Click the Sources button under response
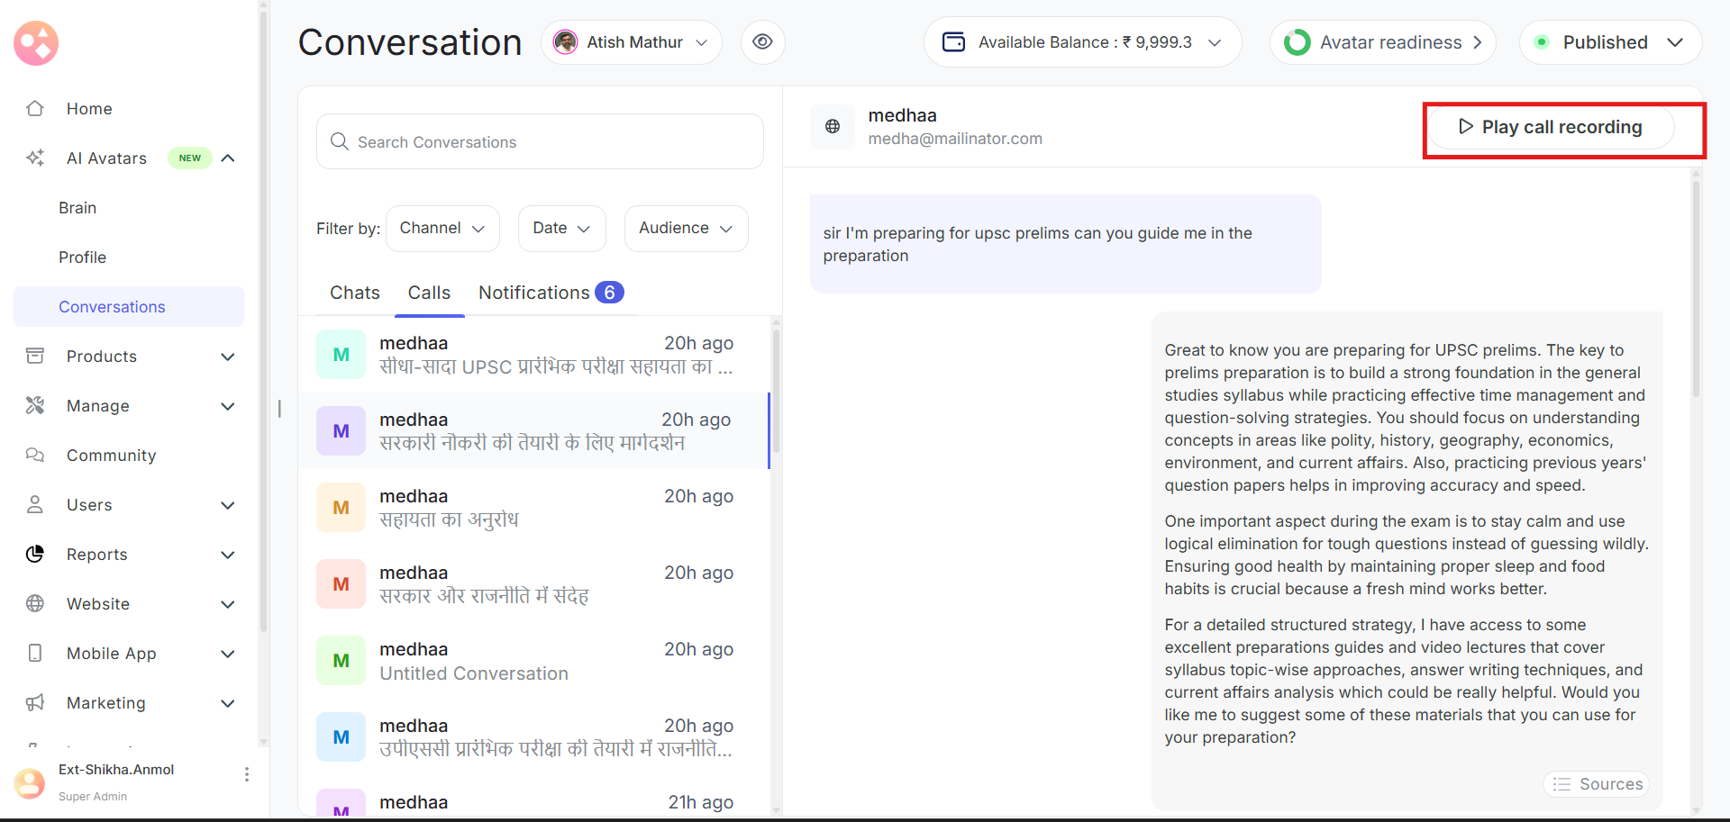1730x822 pixels. click(x=1597, y=784)
